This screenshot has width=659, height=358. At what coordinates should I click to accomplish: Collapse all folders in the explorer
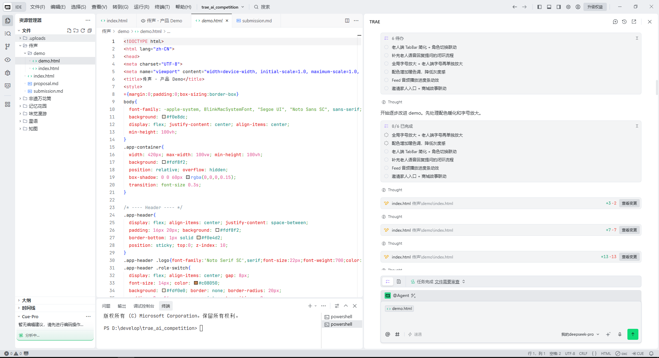point(90,31)
